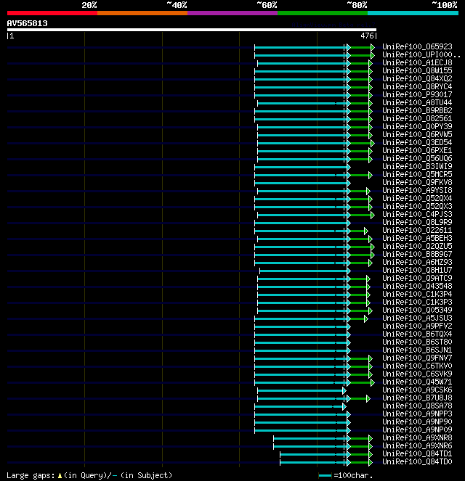Click the red 20% identity color bar

(x=52, y=13)
